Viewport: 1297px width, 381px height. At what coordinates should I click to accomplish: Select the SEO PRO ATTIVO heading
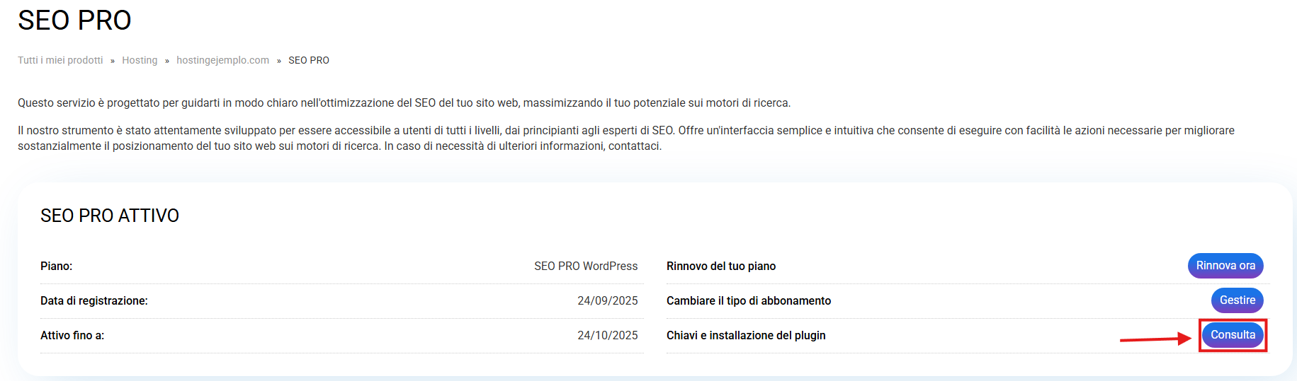[110, 216]
